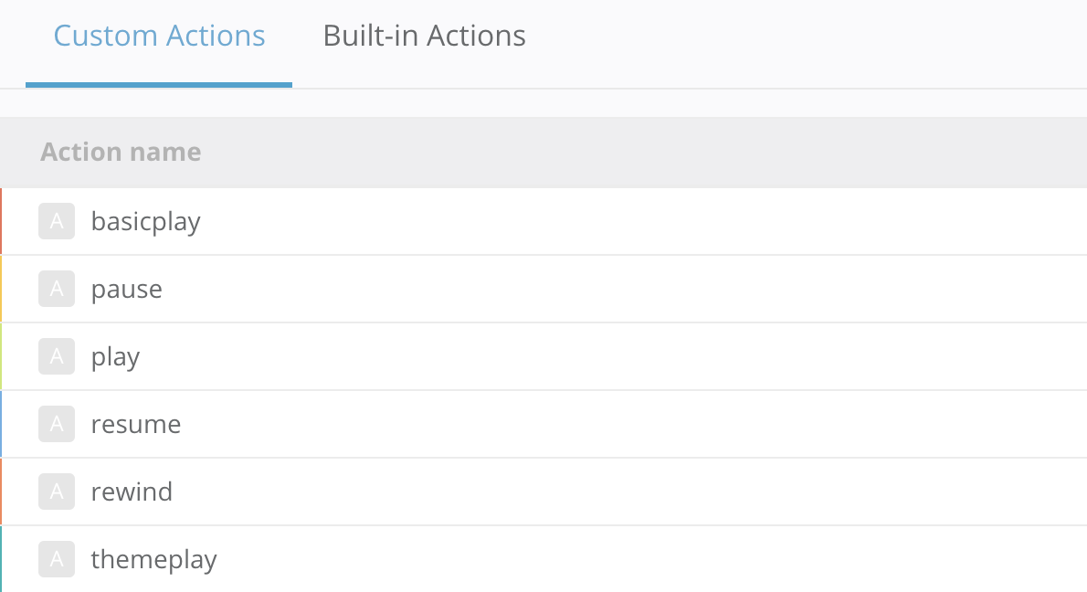Click the 'A' icon beside play
The image size is (1087, 592).
click(56, 356)
